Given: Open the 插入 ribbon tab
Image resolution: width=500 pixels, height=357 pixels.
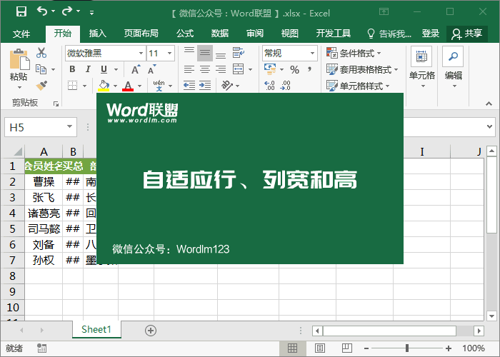Looking at the screenshot, I should coord(98,34).
